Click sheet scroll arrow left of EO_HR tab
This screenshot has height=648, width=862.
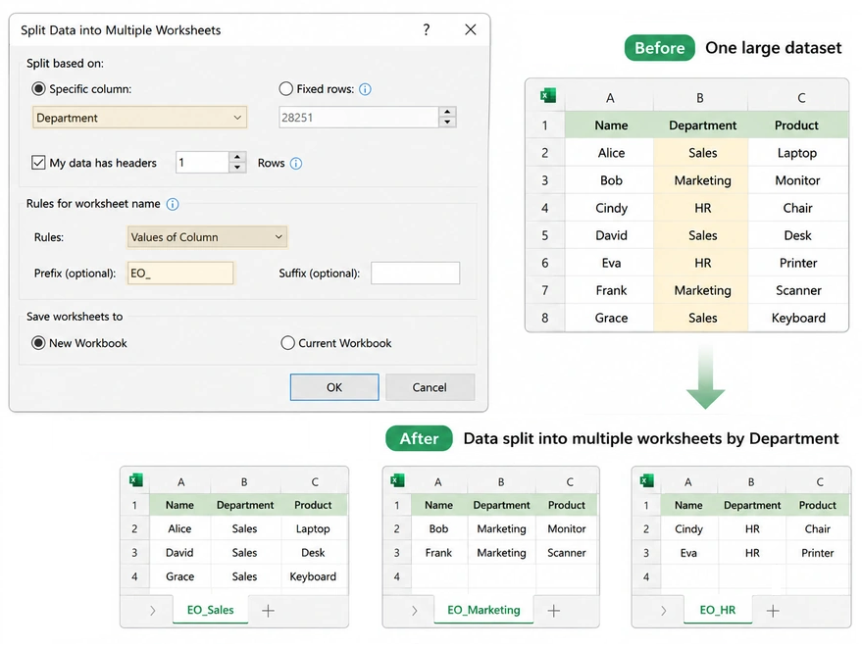(x=664, y=611)
